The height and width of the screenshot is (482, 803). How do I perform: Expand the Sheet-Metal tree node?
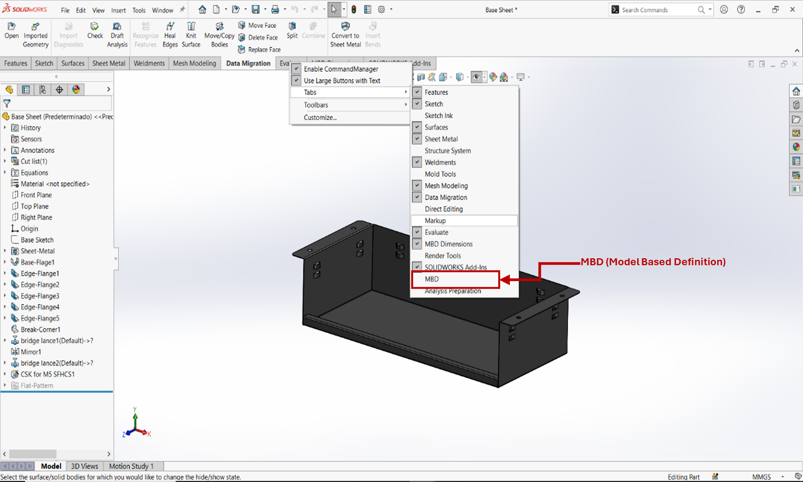[x=5, y=251]
